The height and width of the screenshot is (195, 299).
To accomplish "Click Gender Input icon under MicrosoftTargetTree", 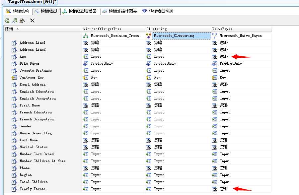I will 86,126.
